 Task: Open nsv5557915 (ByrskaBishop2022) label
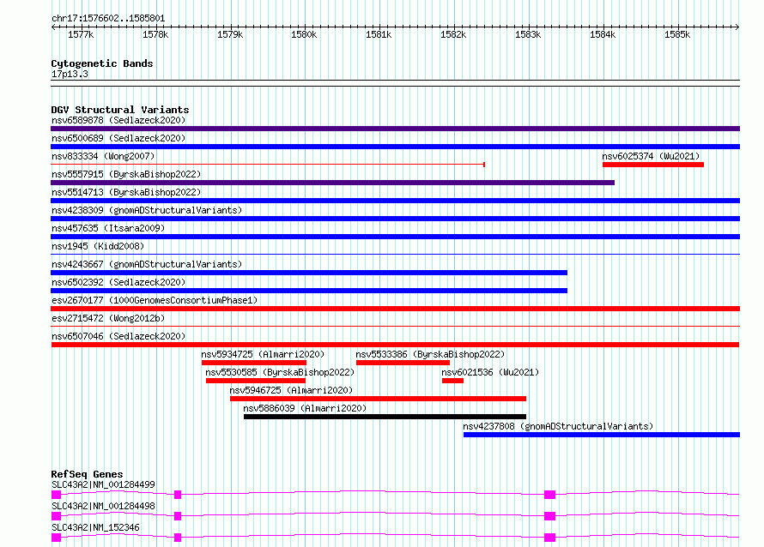click(126, 174)
